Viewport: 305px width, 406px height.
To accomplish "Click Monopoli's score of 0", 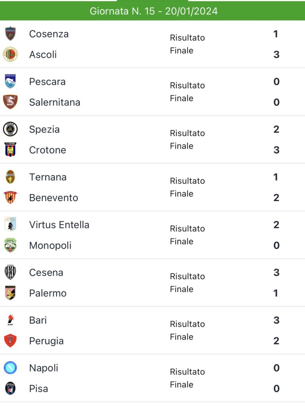I will click(276, 245).
